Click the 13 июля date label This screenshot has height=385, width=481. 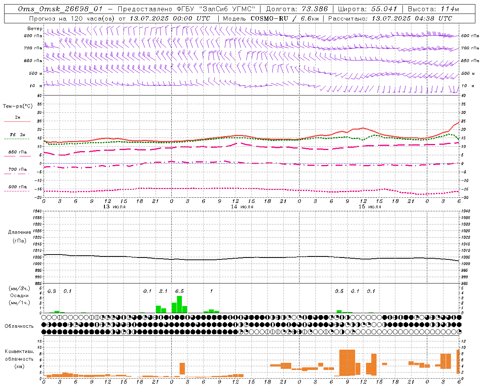114,207
